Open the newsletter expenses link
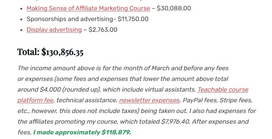Viewport: 272px width, 139px height. pyautogui.click(x=149, y=100)
